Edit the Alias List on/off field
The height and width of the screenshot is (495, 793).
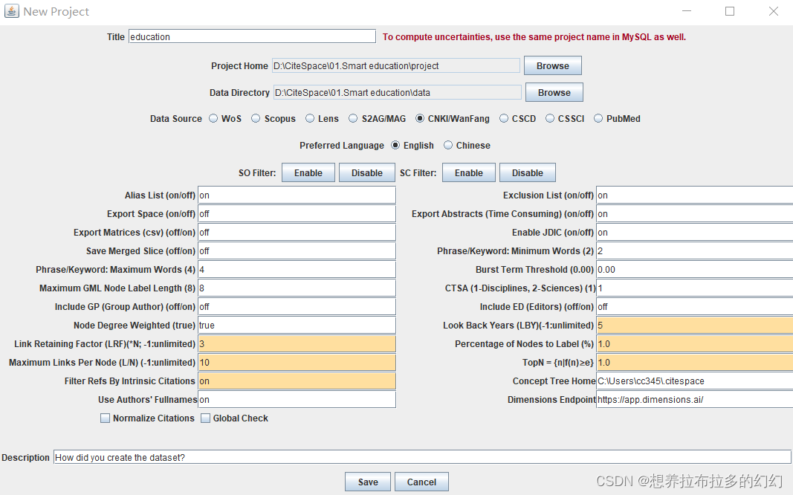point(297,195)
